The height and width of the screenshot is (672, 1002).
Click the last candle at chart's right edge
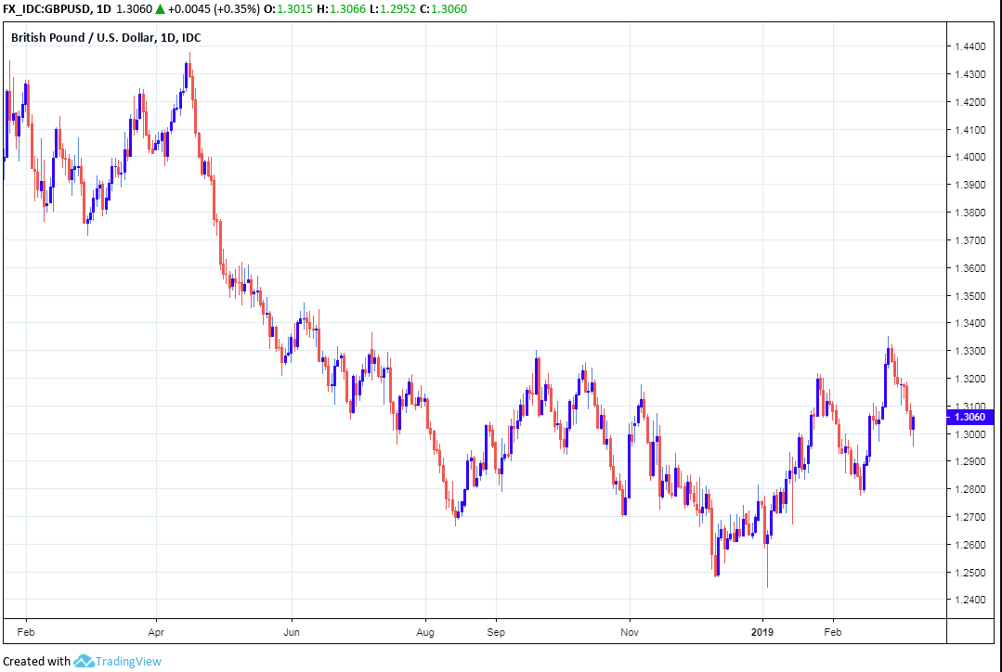click(x=913, y=423)
